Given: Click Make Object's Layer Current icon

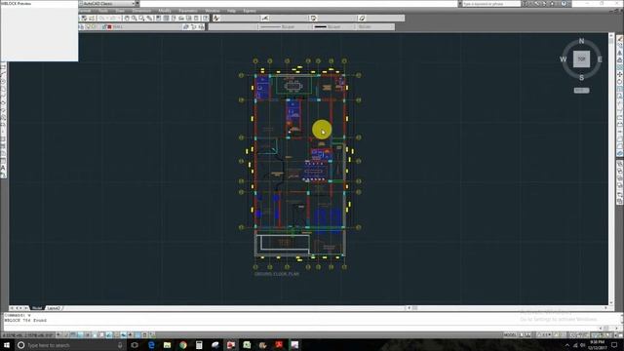Looking at the screenshot, I should pyautogui.click(x=186, y=26).
